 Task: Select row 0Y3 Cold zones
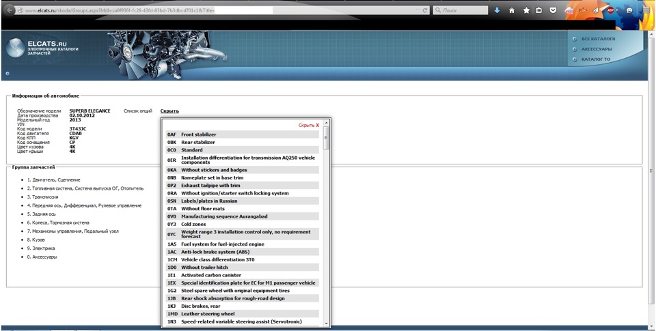[x=242, y=225]
